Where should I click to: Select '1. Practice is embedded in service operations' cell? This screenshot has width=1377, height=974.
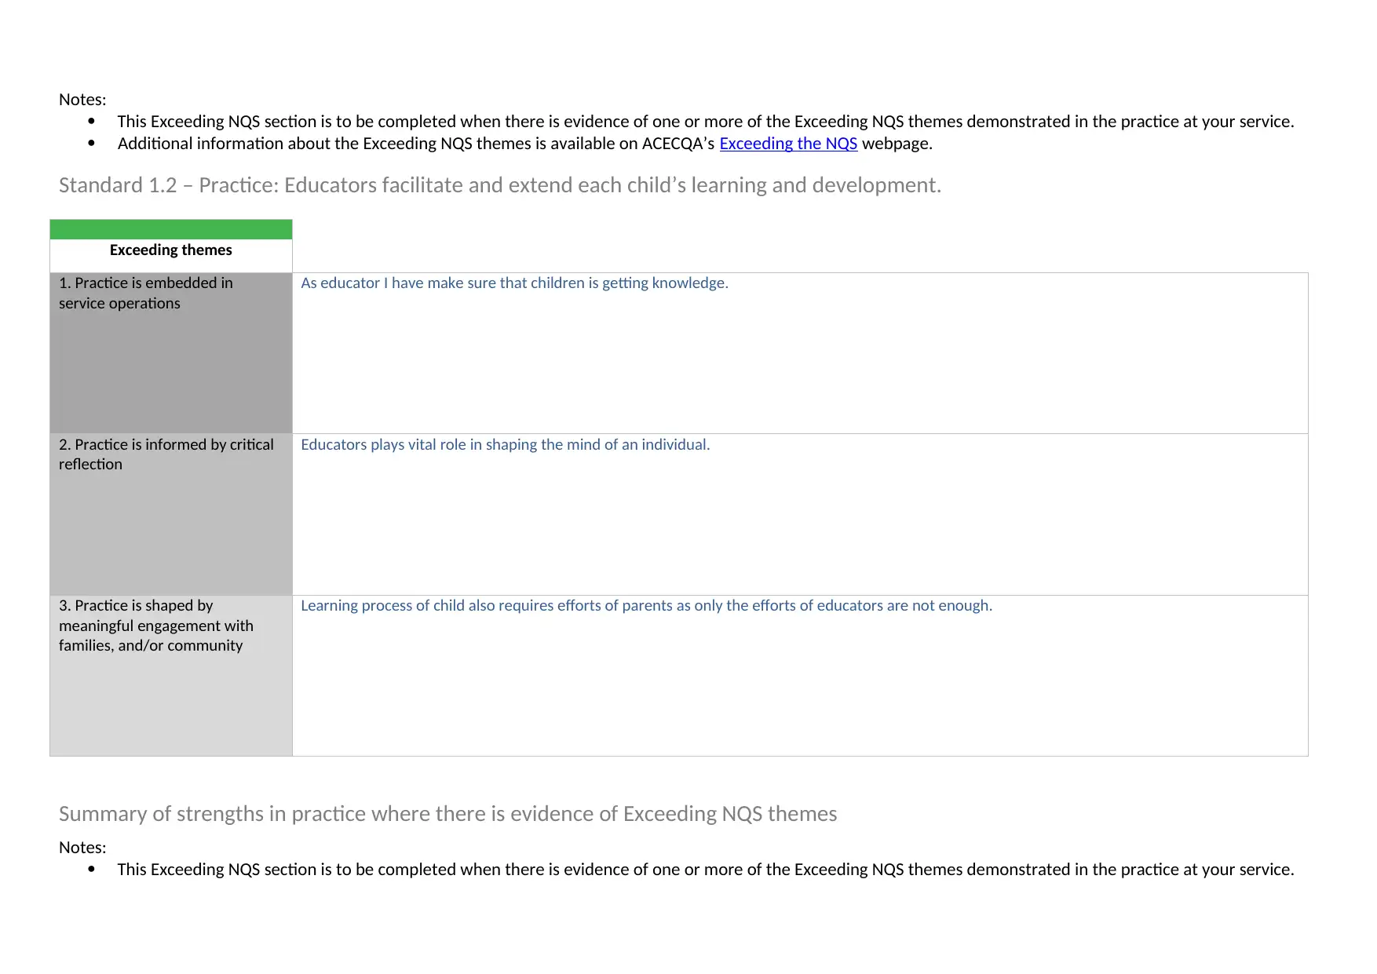coord(171,353)
